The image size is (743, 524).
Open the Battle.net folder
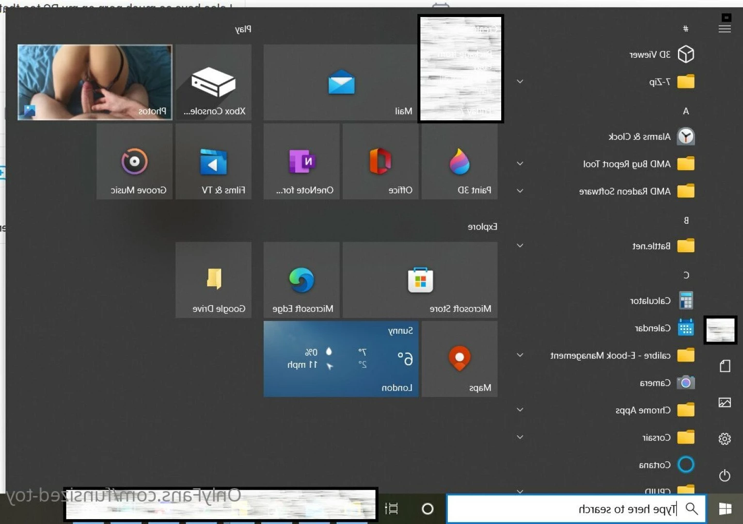point(663,246)
